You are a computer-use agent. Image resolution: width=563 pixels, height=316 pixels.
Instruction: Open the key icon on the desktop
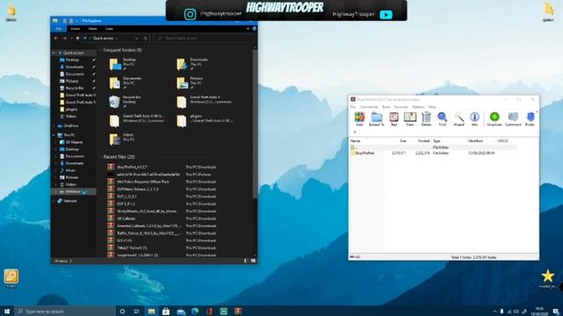(11, 277)
